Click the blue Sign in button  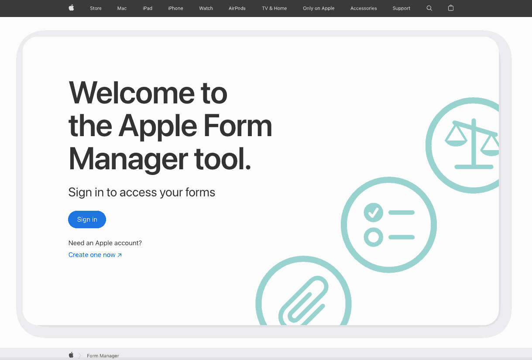point(87,219)
